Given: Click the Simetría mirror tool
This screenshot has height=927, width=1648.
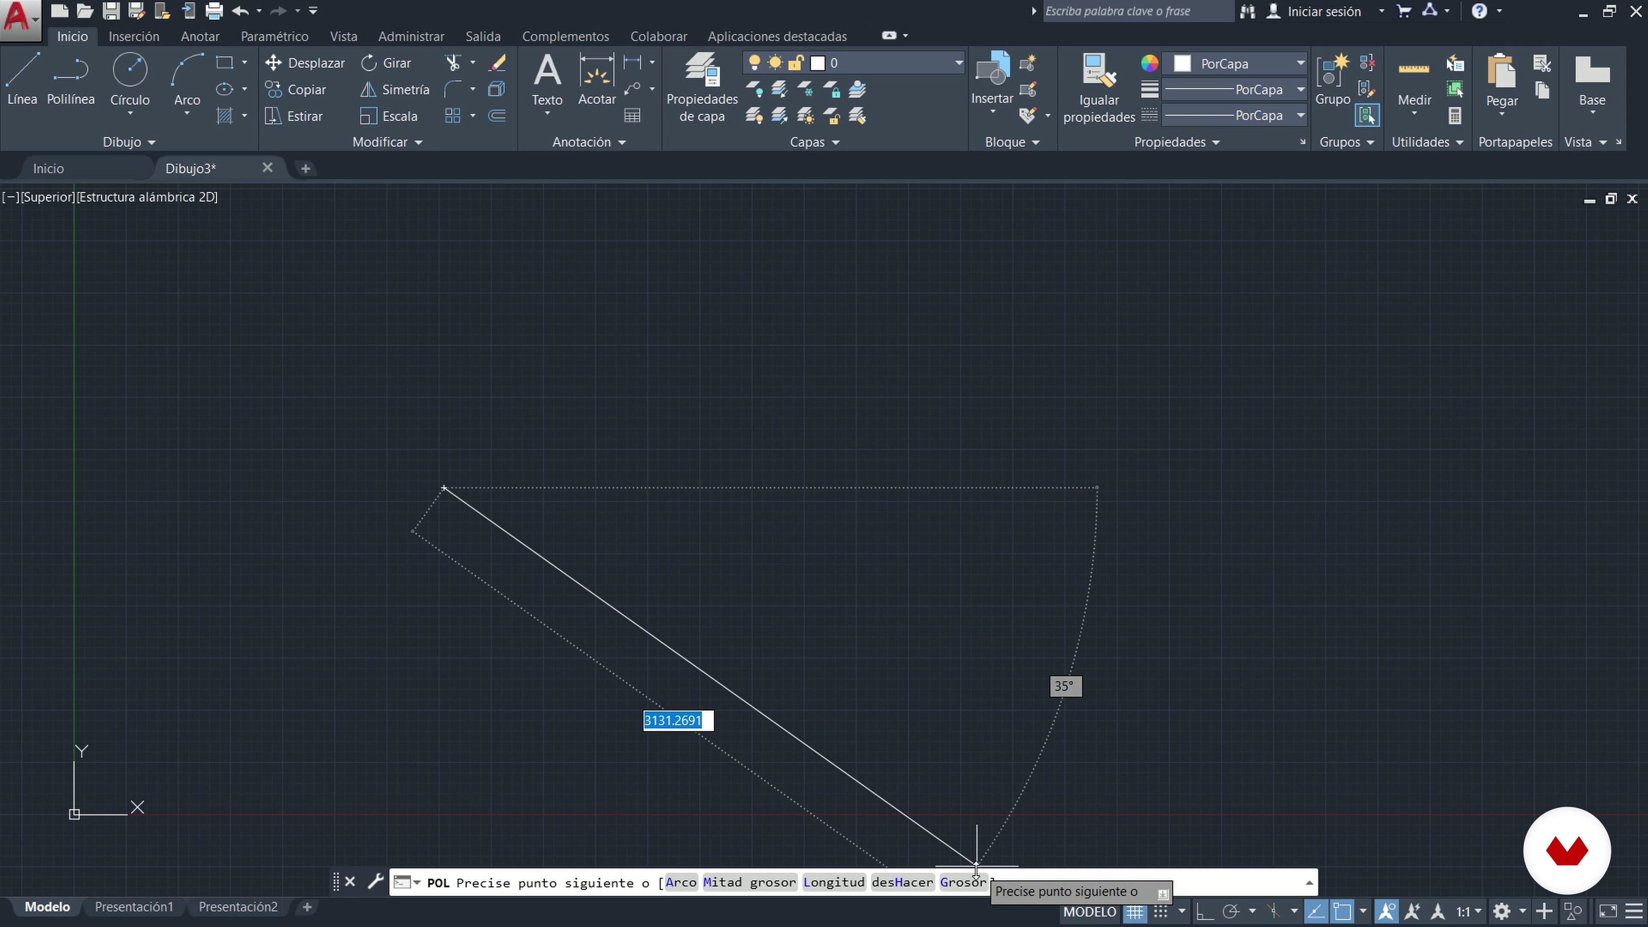Looking at the screenshot, I should pos(395,90).
